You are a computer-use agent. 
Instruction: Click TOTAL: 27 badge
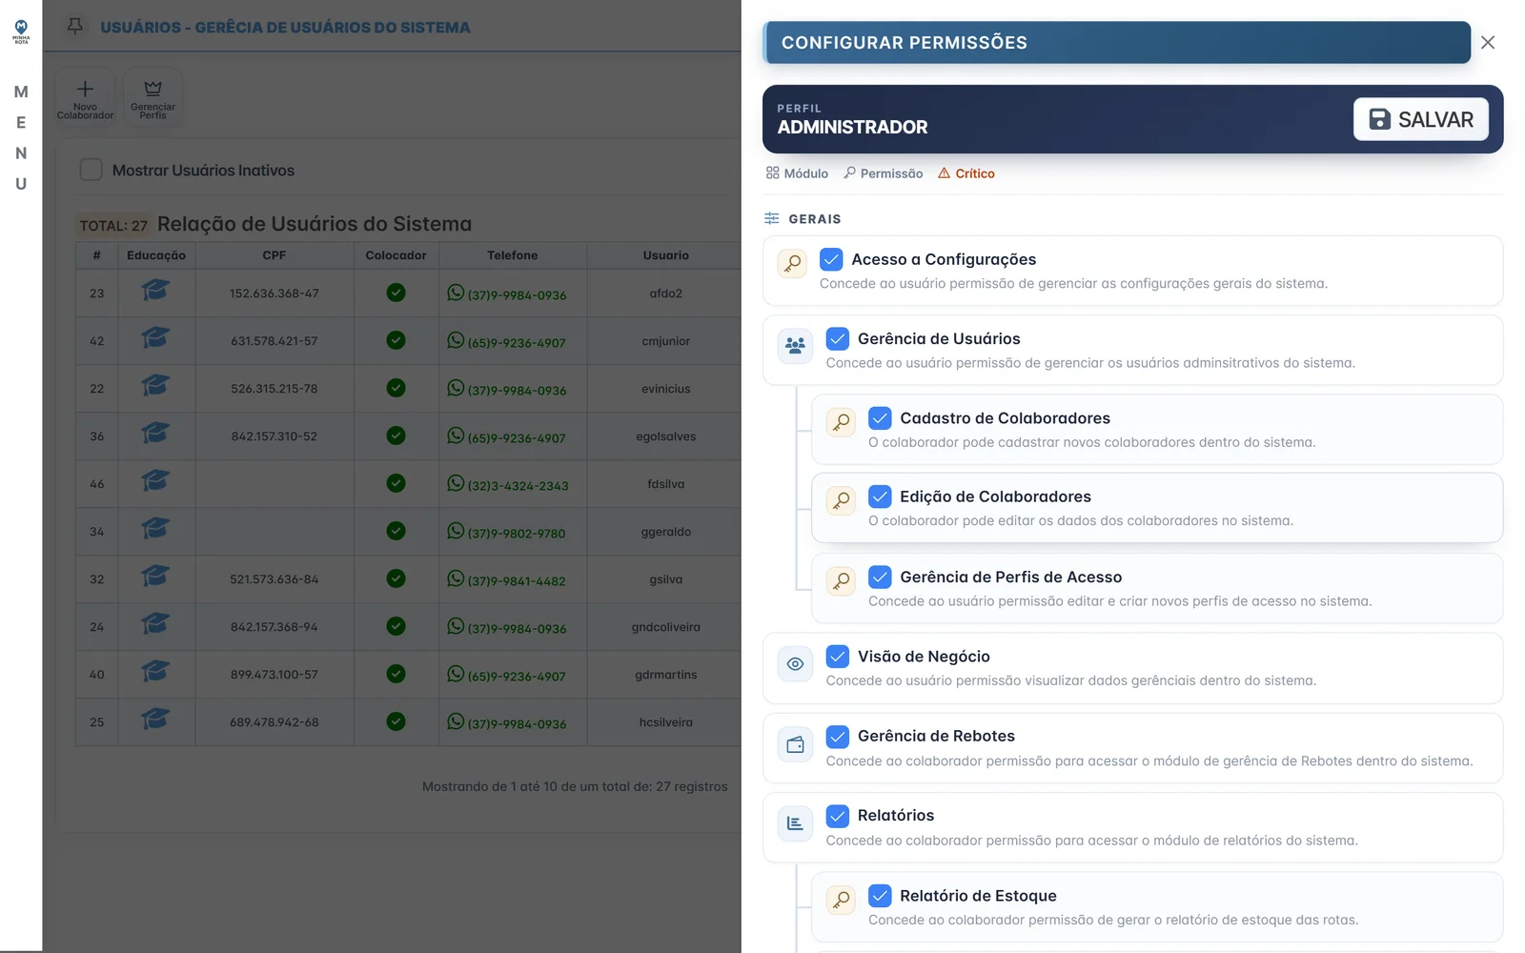click(113, 226)
